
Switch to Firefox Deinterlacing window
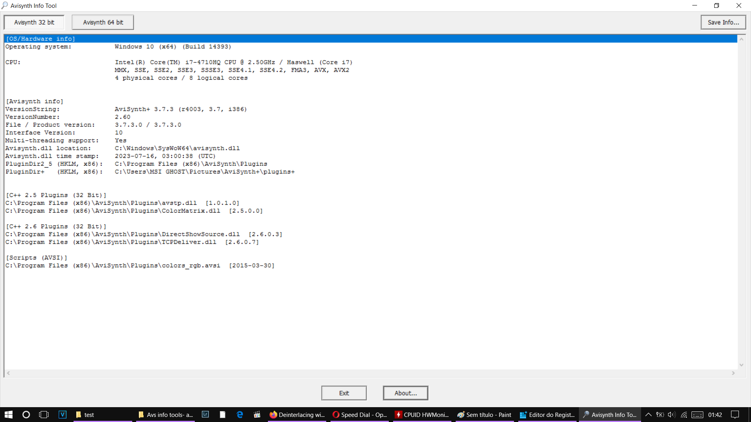tap(297, 415)
